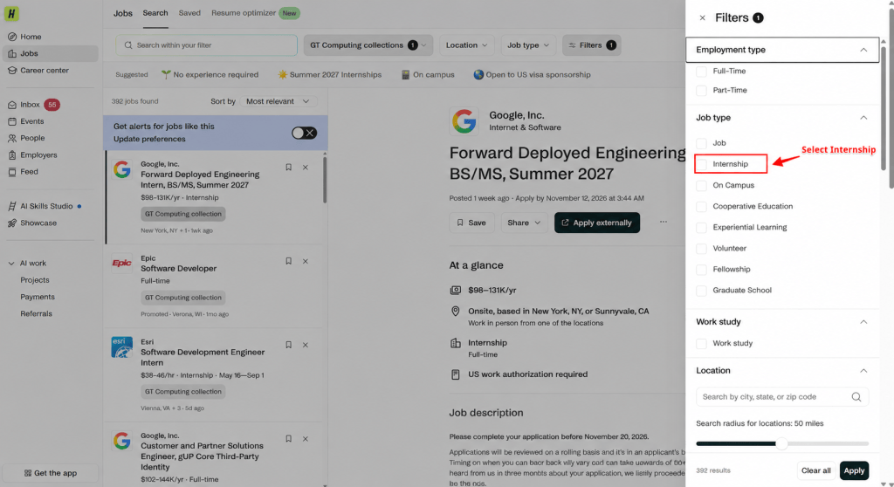Viewport: 894px width, 487px height.
Task: Open AI Skills Studio
Action: 47,206
